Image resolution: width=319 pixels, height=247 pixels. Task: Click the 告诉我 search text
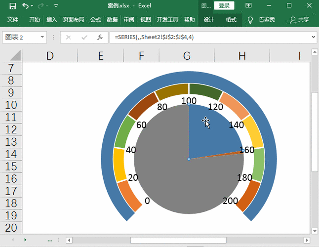[x=267, y=20]
